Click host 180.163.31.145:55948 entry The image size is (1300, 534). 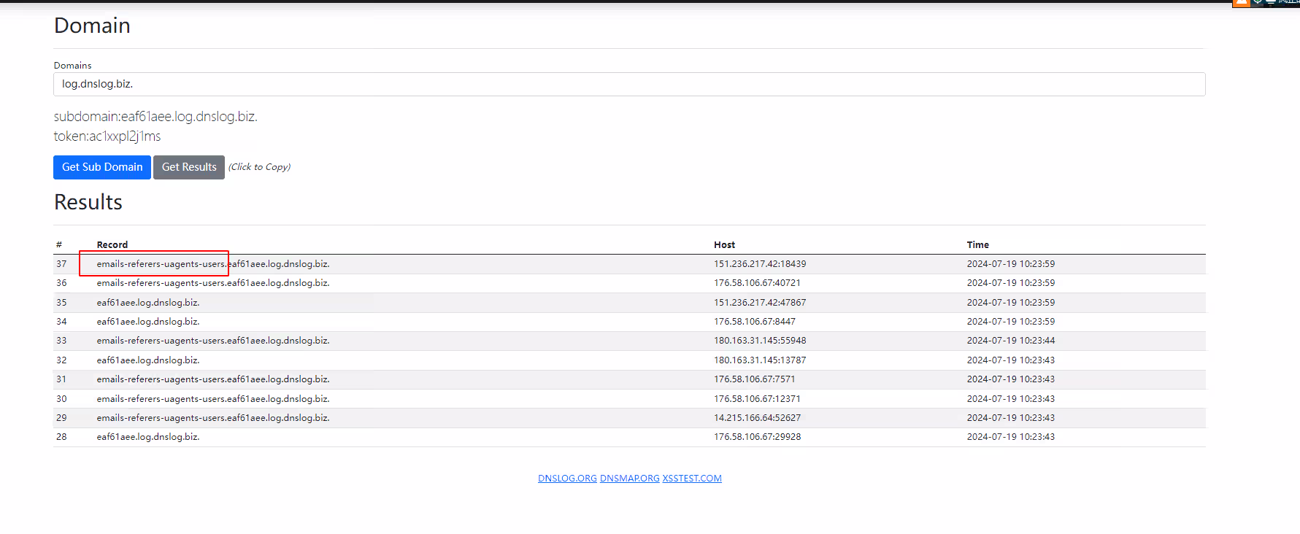tap(760, 341)
